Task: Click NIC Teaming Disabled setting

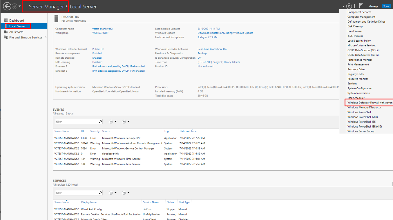Action: point(97,62)
